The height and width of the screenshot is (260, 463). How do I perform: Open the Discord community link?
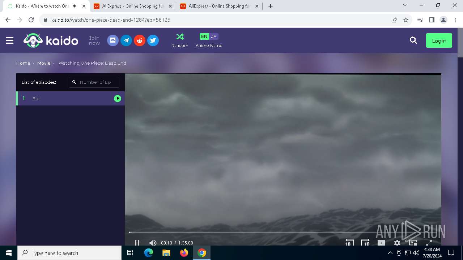tap(113, 40)
